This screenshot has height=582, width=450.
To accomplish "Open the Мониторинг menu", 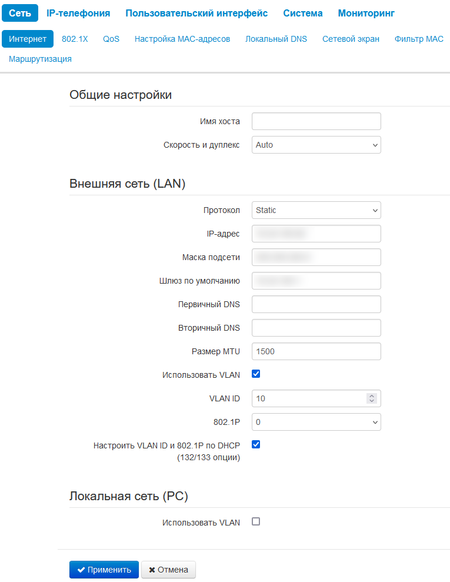I will (x=366, y=13).
